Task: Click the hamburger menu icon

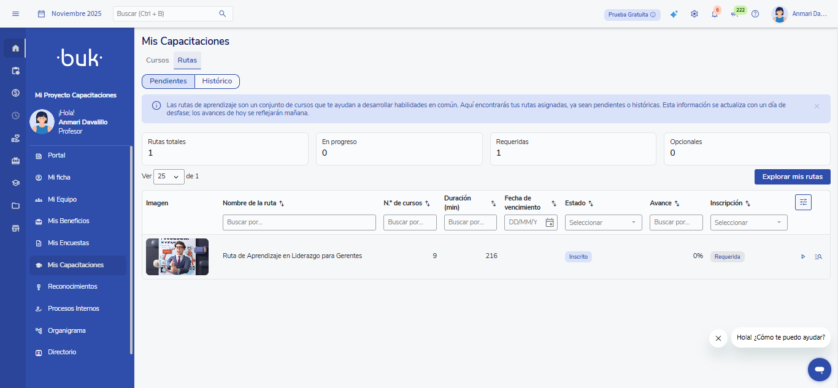Action: point(16,13)
